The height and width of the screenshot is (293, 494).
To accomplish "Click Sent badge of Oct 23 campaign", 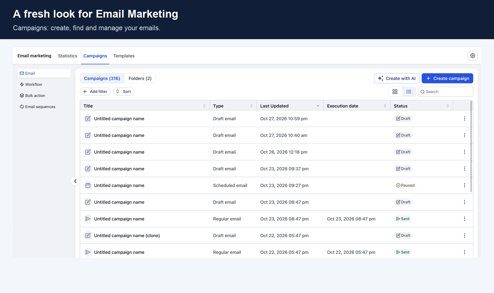I will coord(403,219).
